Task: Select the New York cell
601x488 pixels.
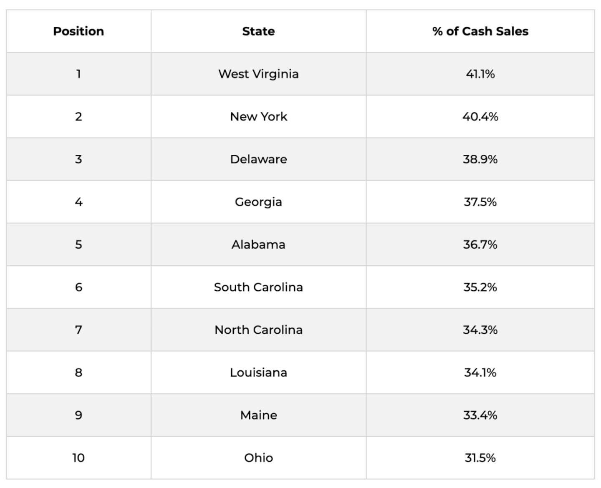Action: click(x=258, y=116)
